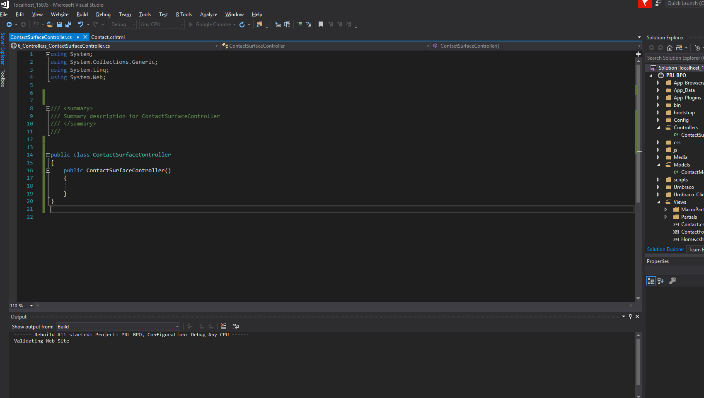
Task: Open the Show output from Build dropdown
Action: 118,326
